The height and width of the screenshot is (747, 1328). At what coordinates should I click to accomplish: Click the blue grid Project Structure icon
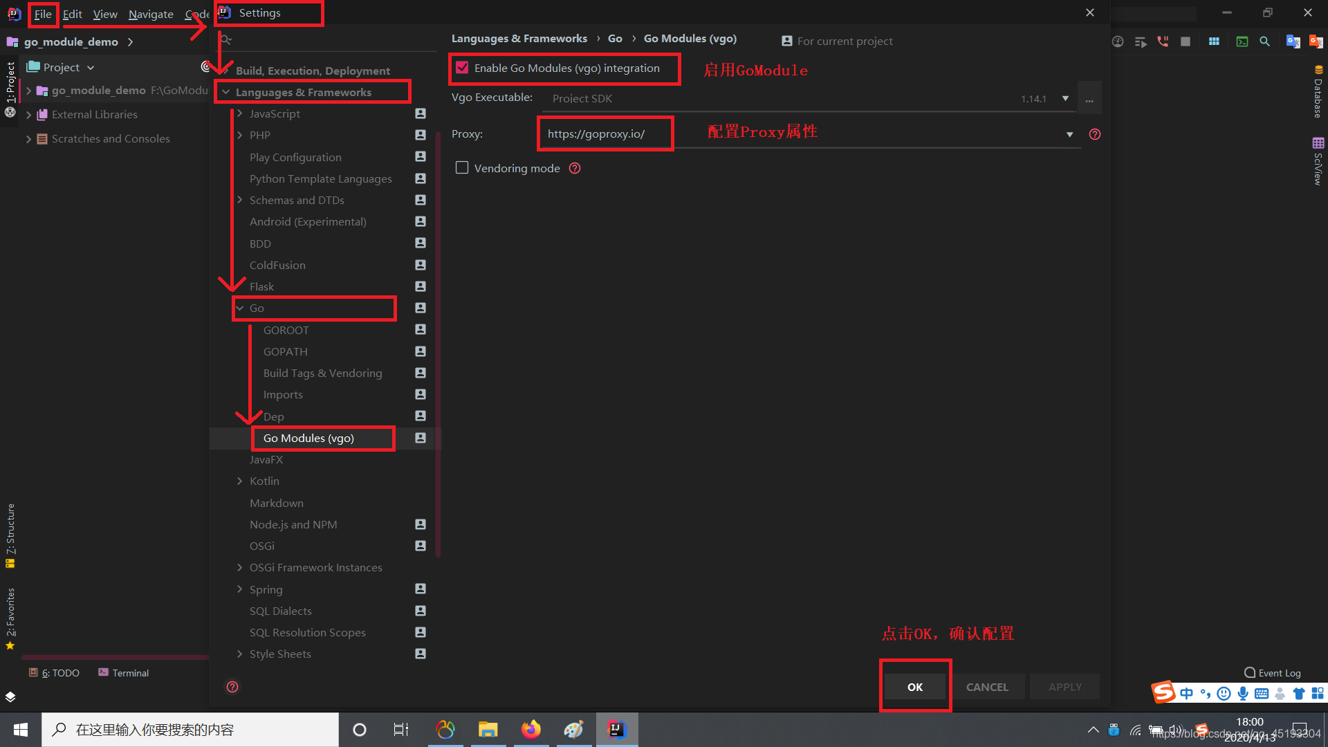[1214, 41]
